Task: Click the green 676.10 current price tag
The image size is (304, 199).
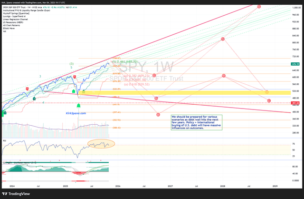Action: tap(295, 64)
